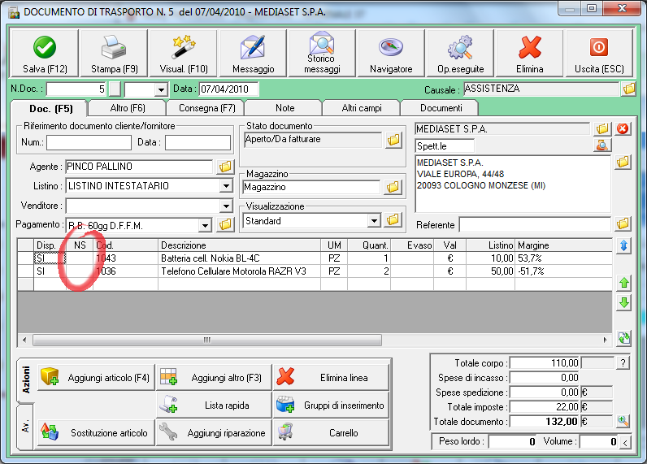Image resolution: width=647 pixels, height=464 pixels.
Task: Open Storico messaggi history
Action: pos(322,54)
